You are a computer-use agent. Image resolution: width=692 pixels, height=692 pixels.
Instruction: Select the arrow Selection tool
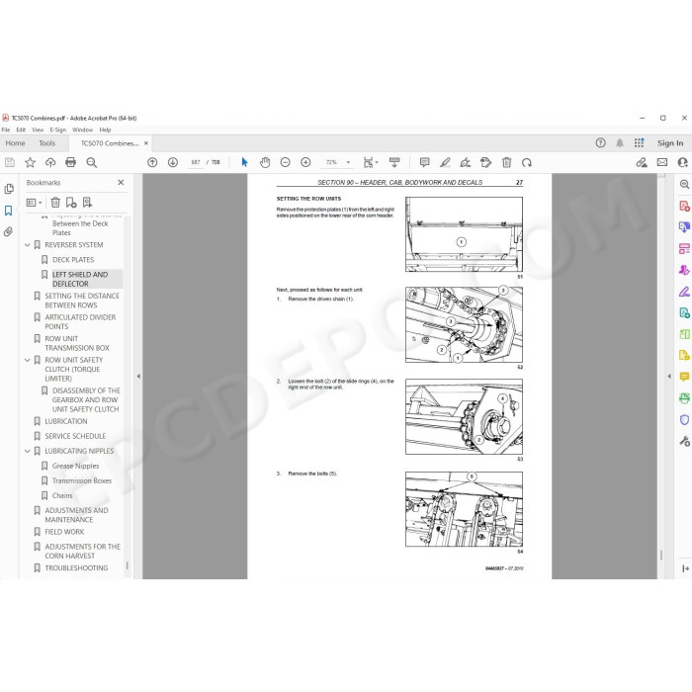click(x=244, y=162)
